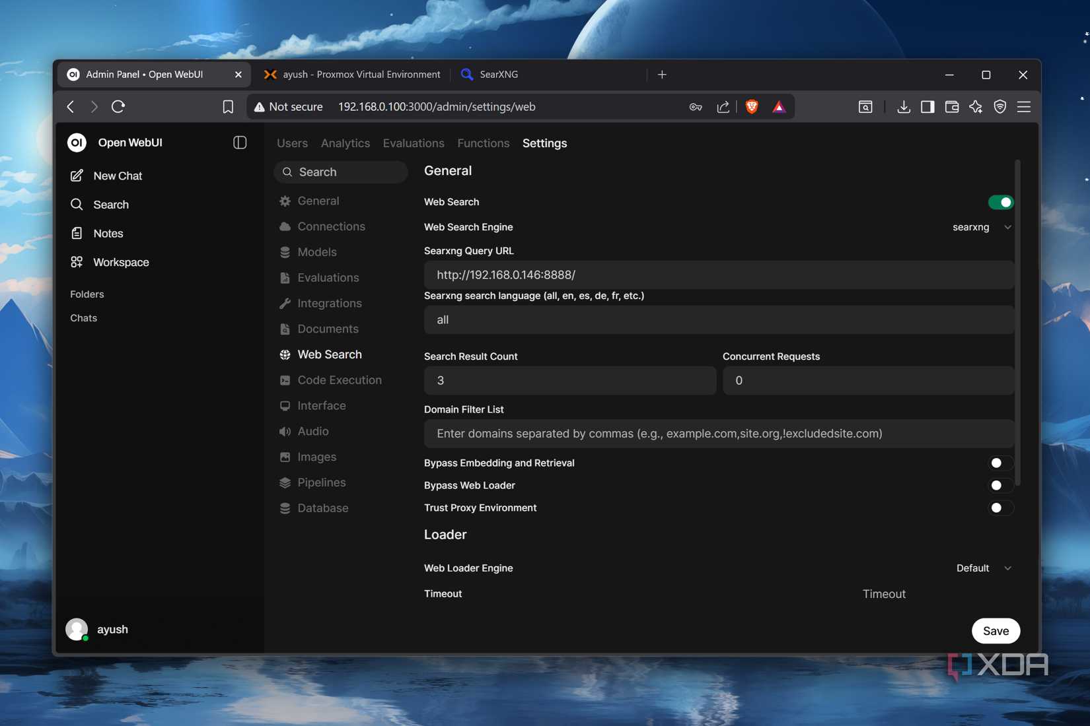Click the find-in-page icon in toolbar

[x=865, y=107]
